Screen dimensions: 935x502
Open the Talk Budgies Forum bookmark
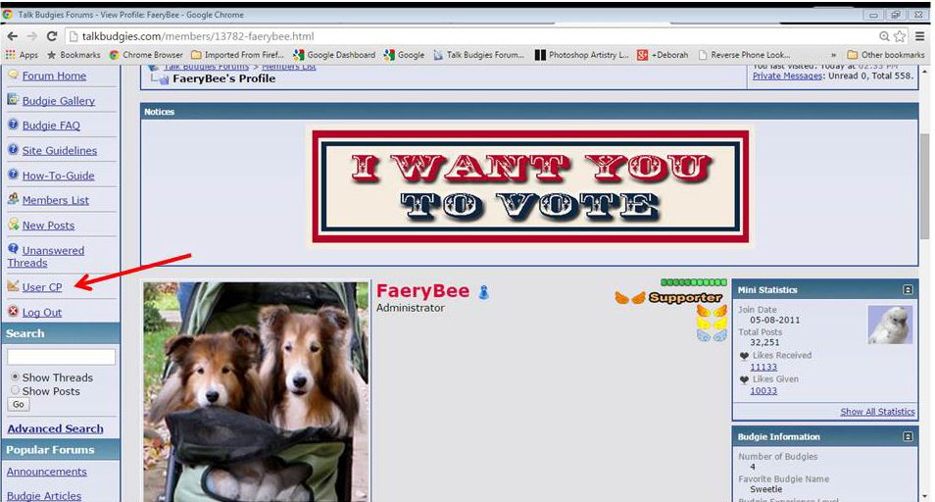[479, 55]
